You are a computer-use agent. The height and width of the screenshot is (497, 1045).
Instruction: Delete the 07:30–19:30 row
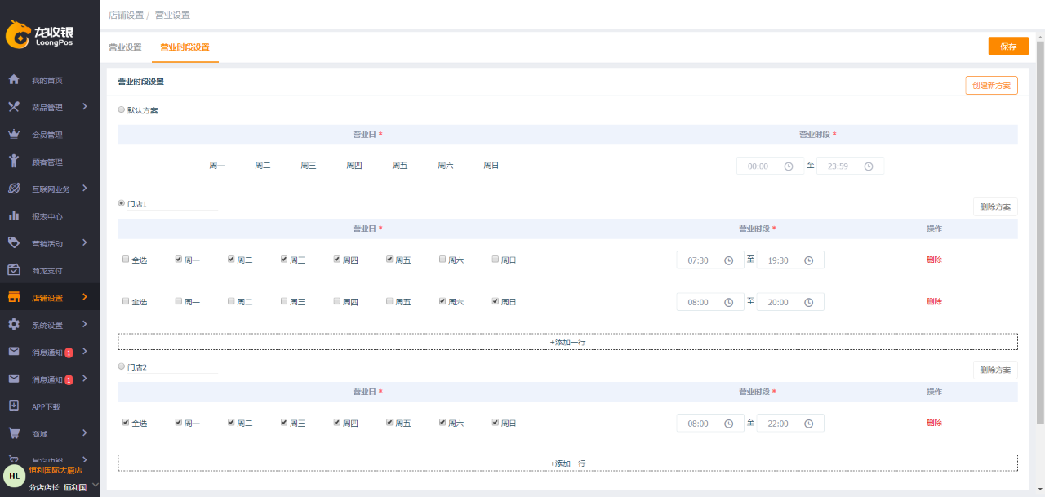pos(934,260)
